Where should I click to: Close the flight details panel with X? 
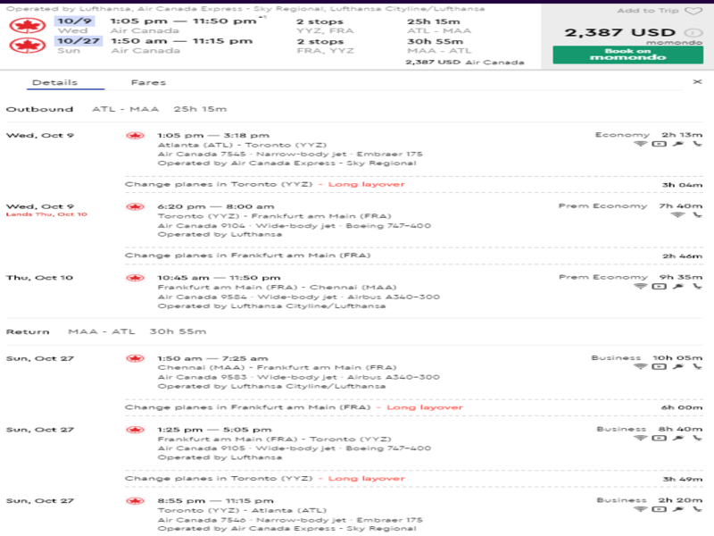point(697,81)
